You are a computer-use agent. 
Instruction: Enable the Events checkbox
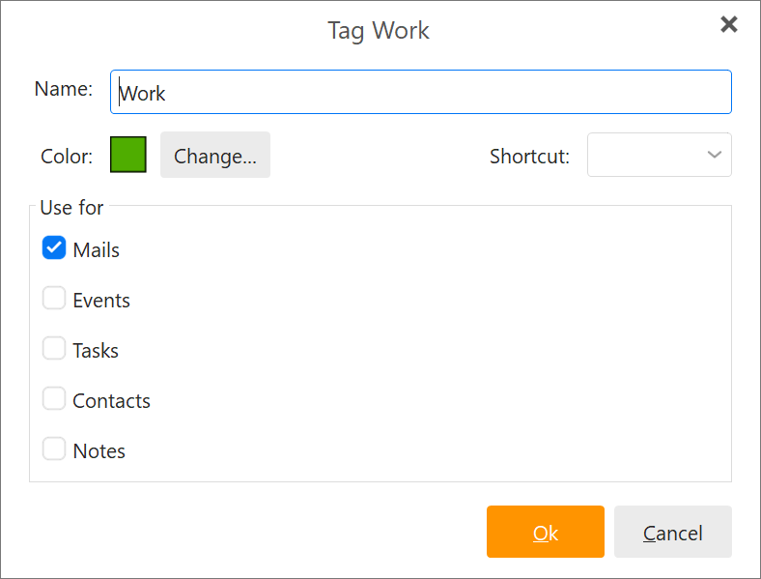(54, 298)
